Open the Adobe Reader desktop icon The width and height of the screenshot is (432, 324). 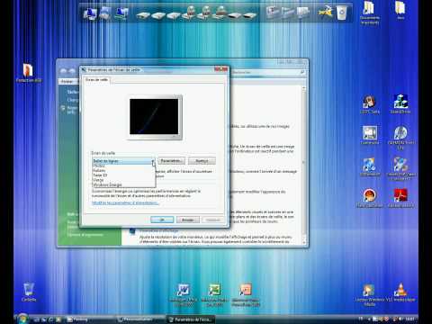(400, 198)
